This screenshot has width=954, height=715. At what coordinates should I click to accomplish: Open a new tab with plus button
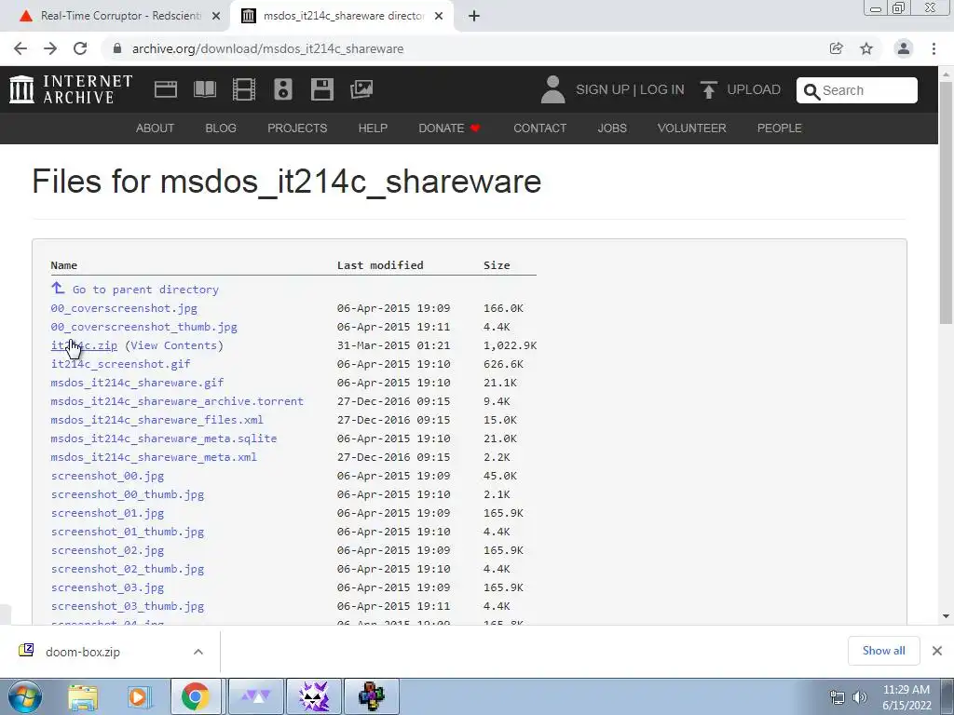click(x=474, y=17)
